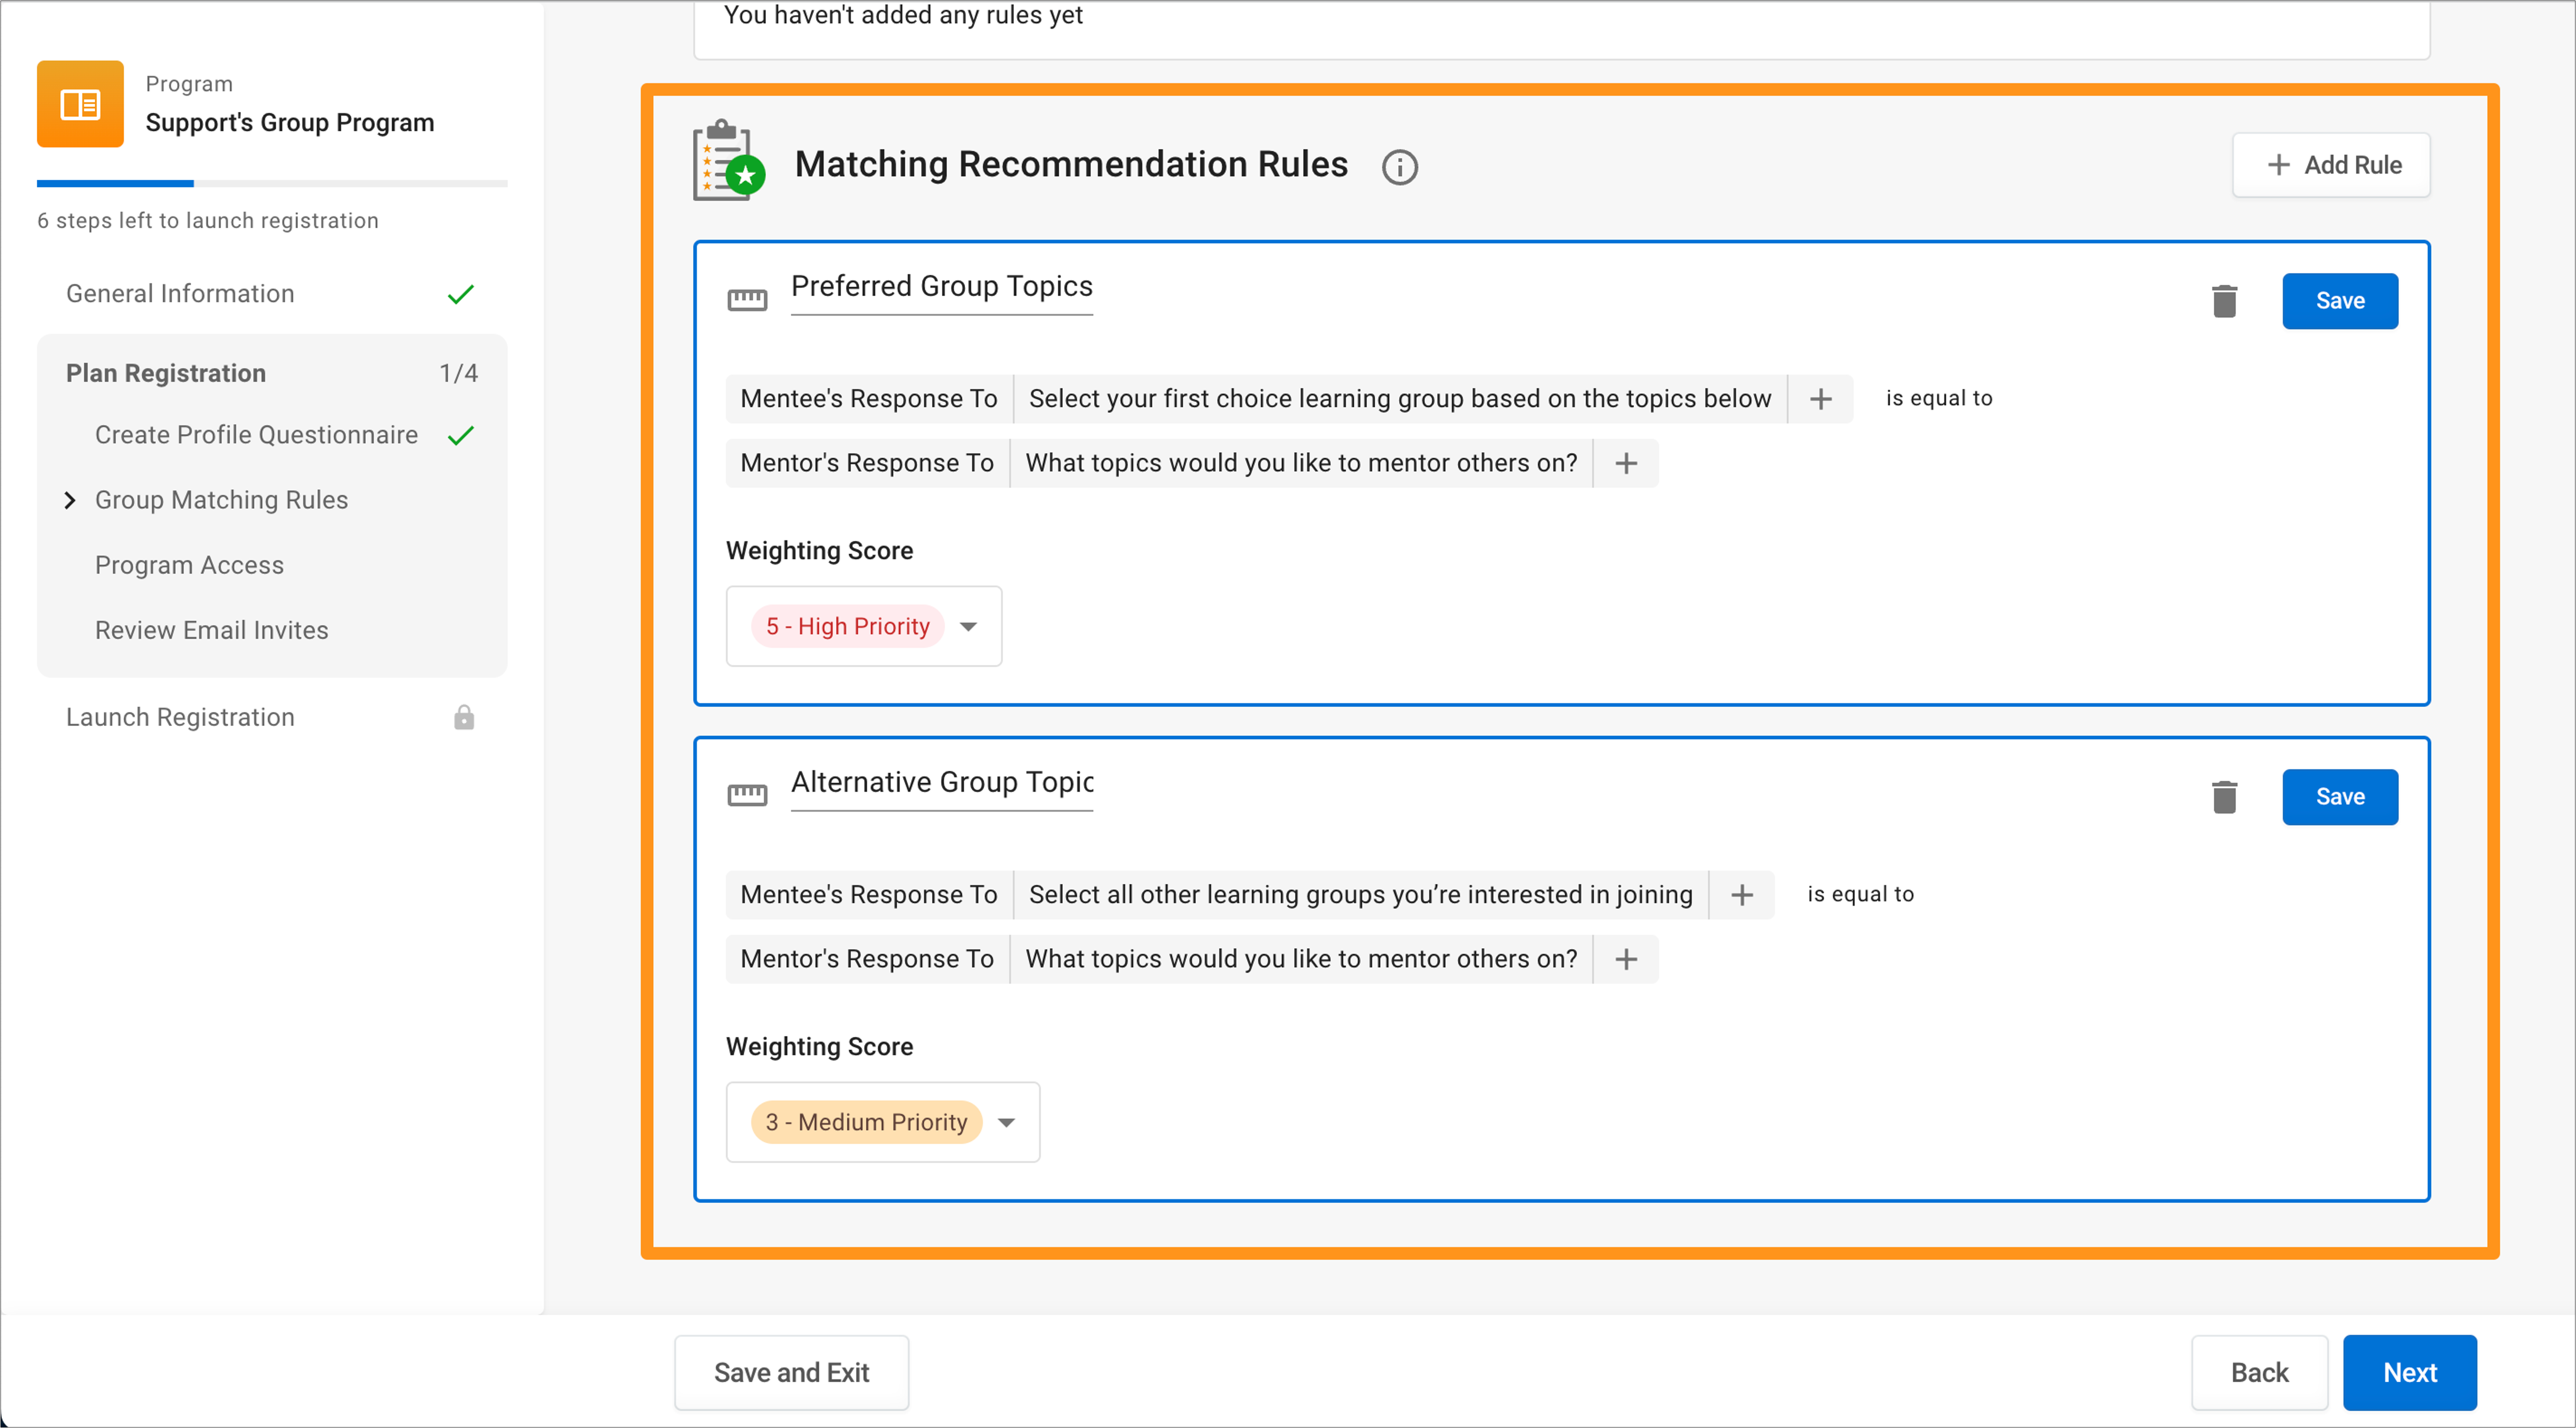Click the Support's Group Program title
This screenshot has height=1428, width=2576.
[x=290, y=123]
